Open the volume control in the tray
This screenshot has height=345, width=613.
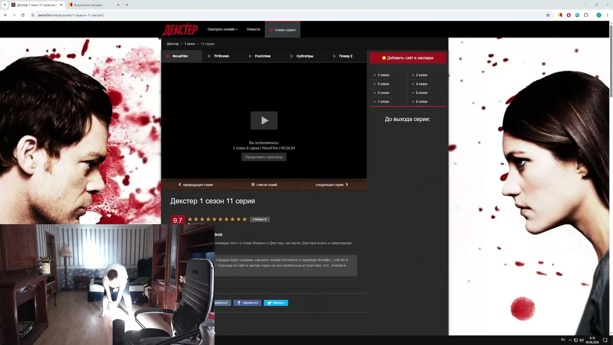[582, 340]
